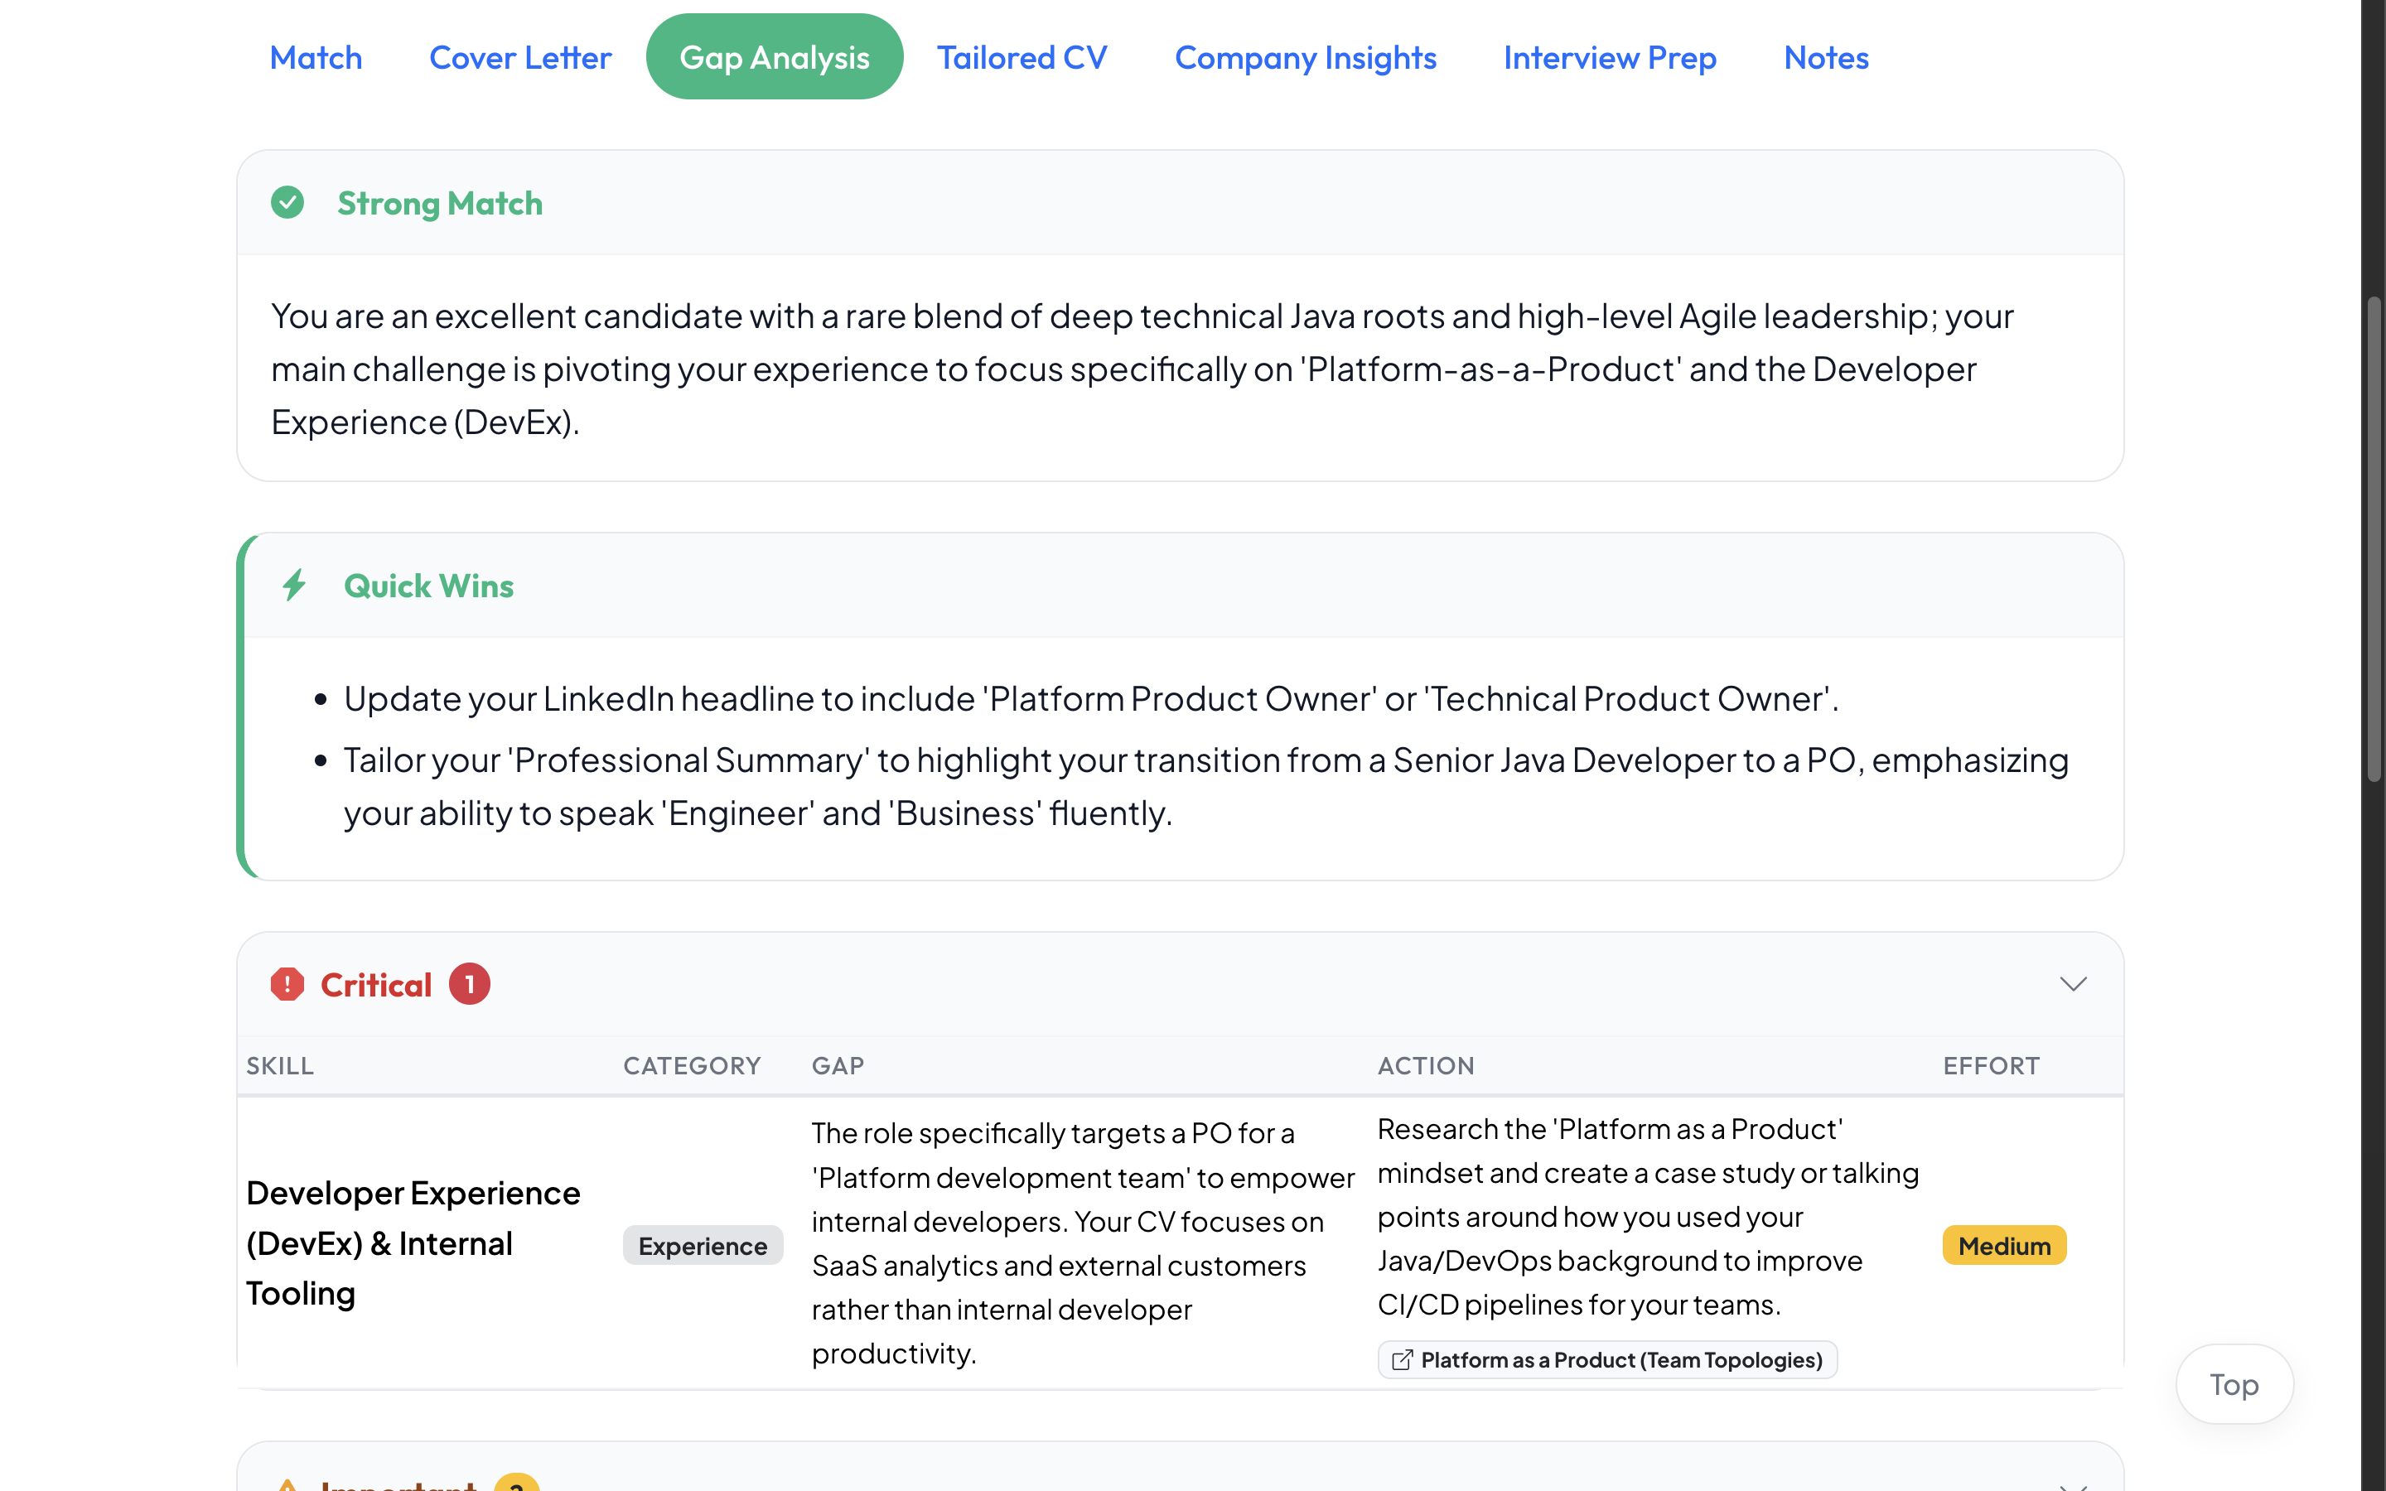Open the Notes tab
The width and height of the screenshot is (2386, 1491).
pyautogui.click(x=1825, y=57)
